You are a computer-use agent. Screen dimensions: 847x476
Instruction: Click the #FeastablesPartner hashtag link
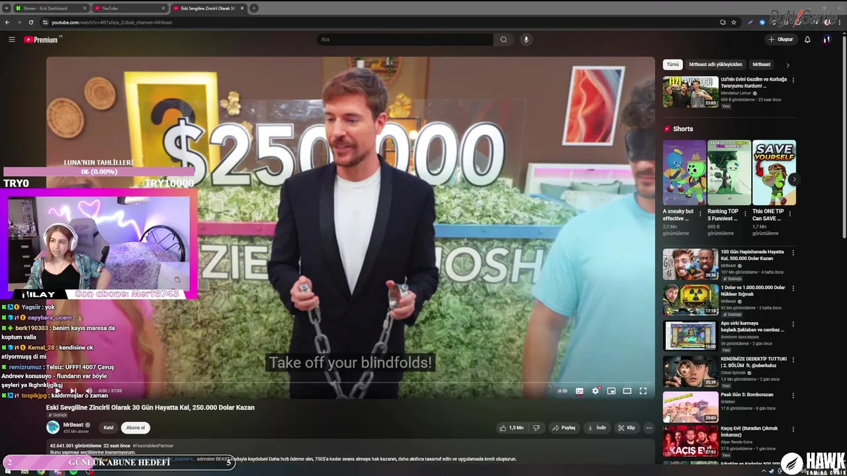tap(153, 446)
